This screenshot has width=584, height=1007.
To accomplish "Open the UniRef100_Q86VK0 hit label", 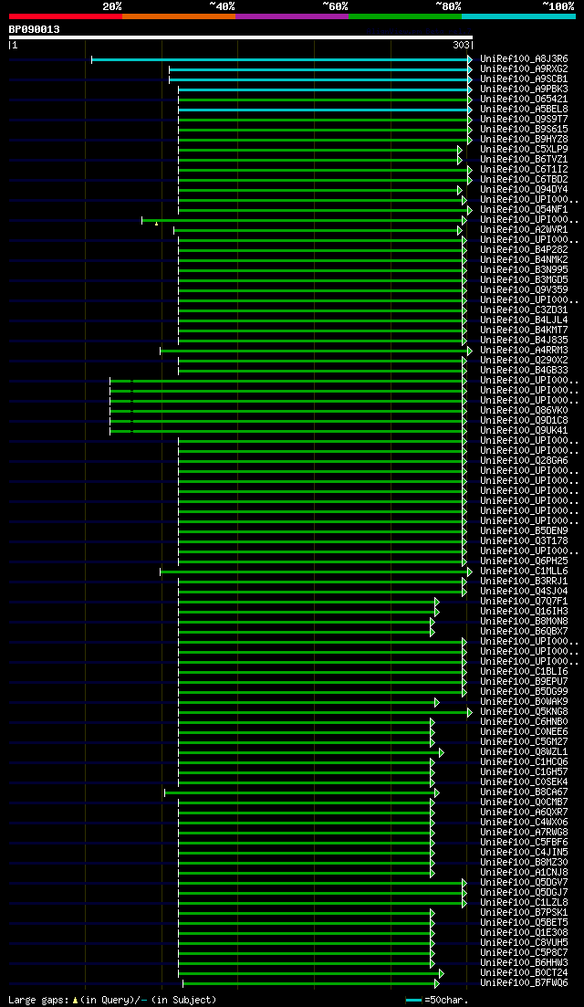I will tap(524, 411).
